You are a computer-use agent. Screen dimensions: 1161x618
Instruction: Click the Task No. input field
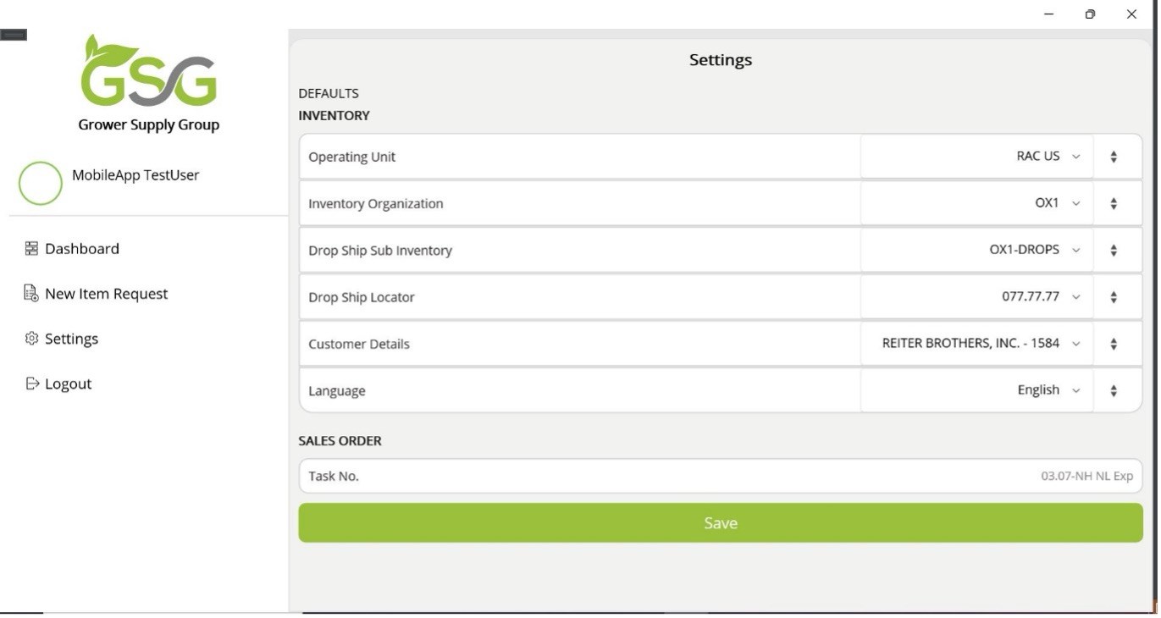[x=721, y=476]
